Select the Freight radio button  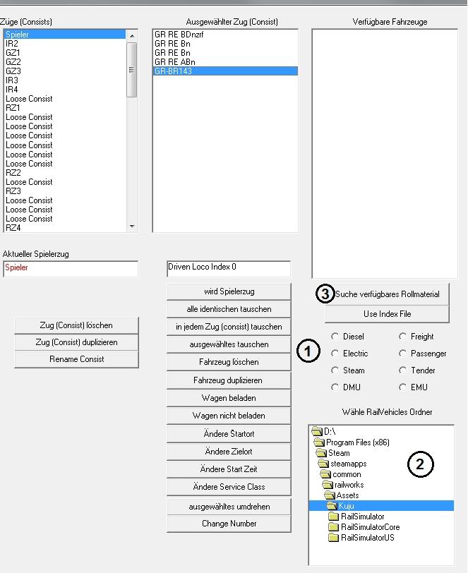click(402, 336)
